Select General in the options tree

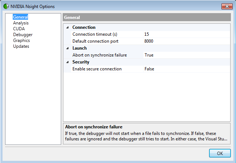[x=20, y=17]
